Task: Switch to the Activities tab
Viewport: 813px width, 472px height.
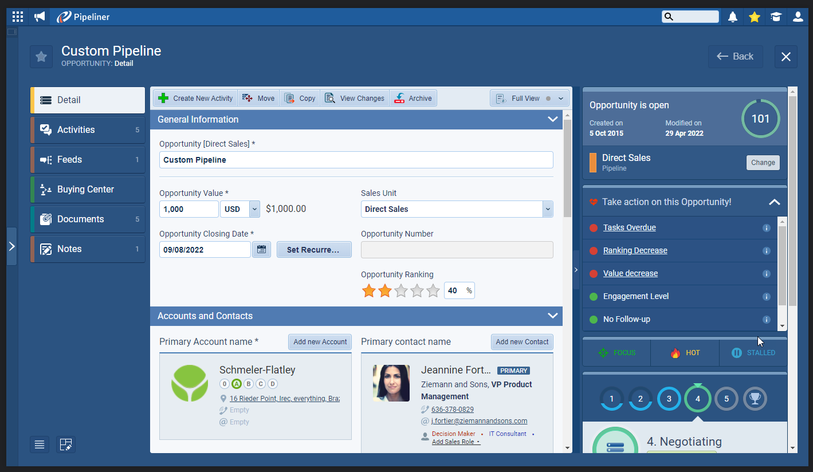Action: 88,130
